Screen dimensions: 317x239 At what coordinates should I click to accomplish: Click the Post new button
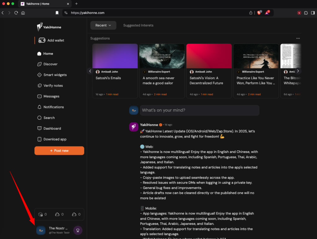click(x=59, y=151)
